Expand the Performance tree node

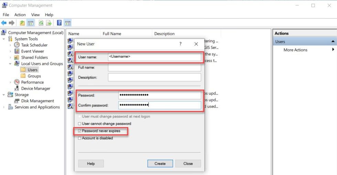[x=10, y=82]
